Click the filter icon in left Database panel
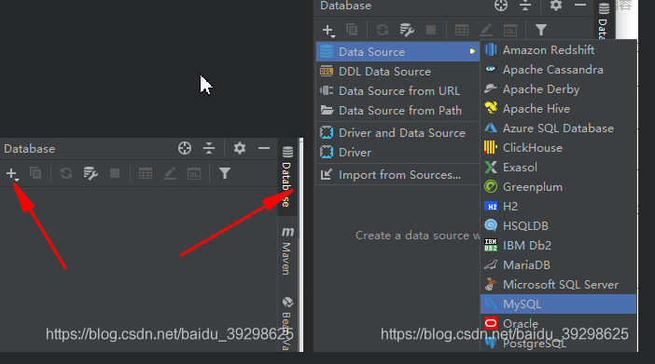Viewport: 655px width, 364px height. [x=225, y=173]
